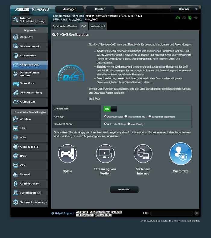Open the Dienstprogramm footer link
Viewport: 211px width, 238px height.
(x=100, y=212)
